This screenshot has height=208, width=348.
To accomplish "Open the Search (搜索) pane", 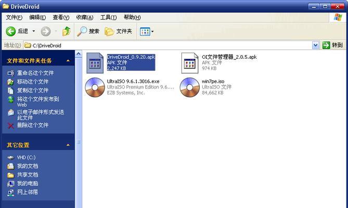I will 88,31.
